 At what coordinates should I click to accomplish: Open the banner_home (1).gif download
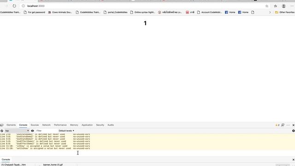[53, 165]
